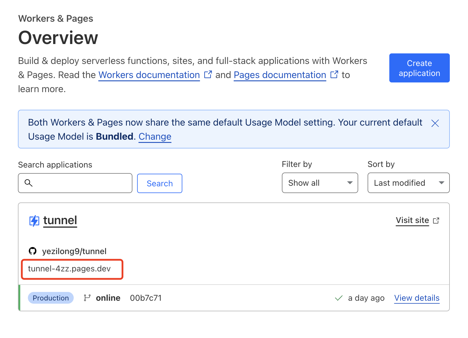The width and height of the screenshot is (468, 338).
Task: Click external link icon after Pages documentation
Action: point(334,75)
